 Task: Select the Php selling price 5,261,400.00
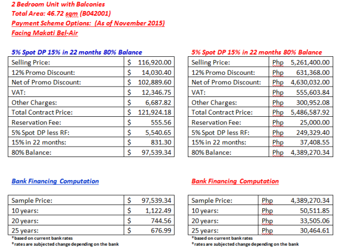[x=301, y=62]
